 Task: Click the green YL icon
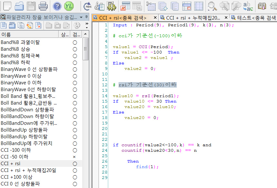pos(69,5)
